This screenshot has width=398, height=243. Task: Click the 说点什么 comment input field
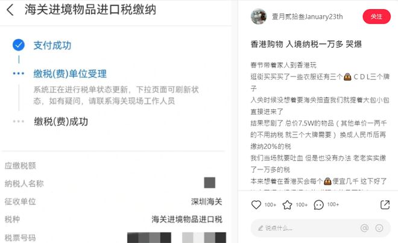click(320, 228)
